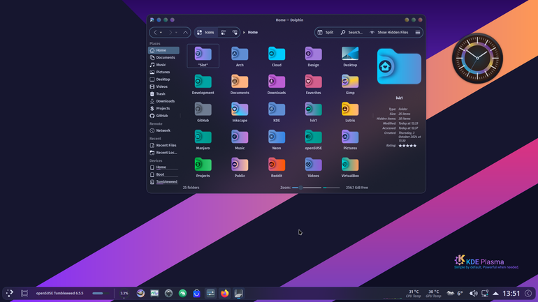Open application launcher on the panel
The width and height of the screenshot is (538, 302).
10,293
